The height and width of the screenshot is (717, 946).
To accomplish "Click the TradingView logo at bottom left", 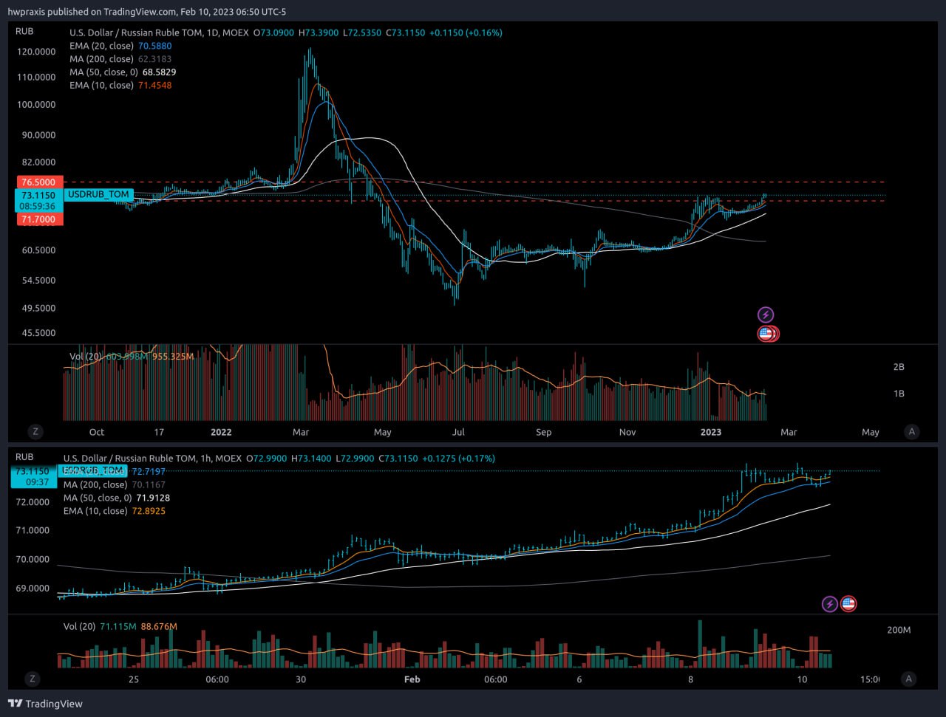I will [45, 704].
